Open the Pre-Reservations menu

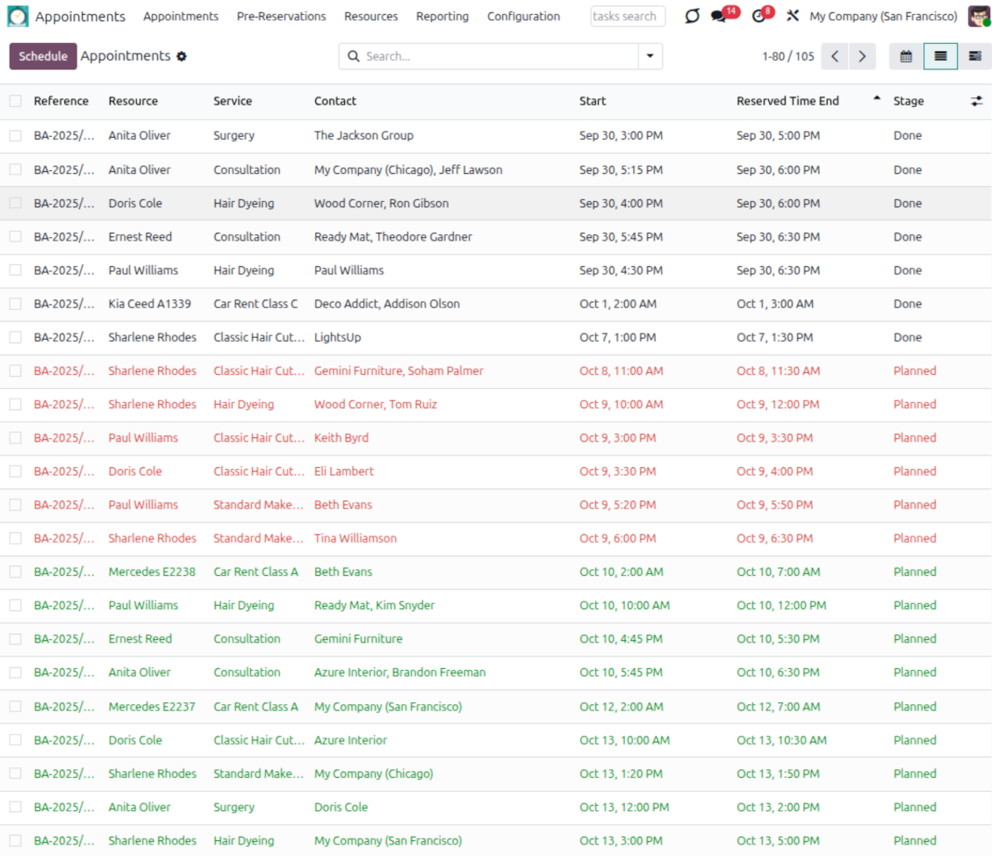pyautogui.click(x=281, y=17)
